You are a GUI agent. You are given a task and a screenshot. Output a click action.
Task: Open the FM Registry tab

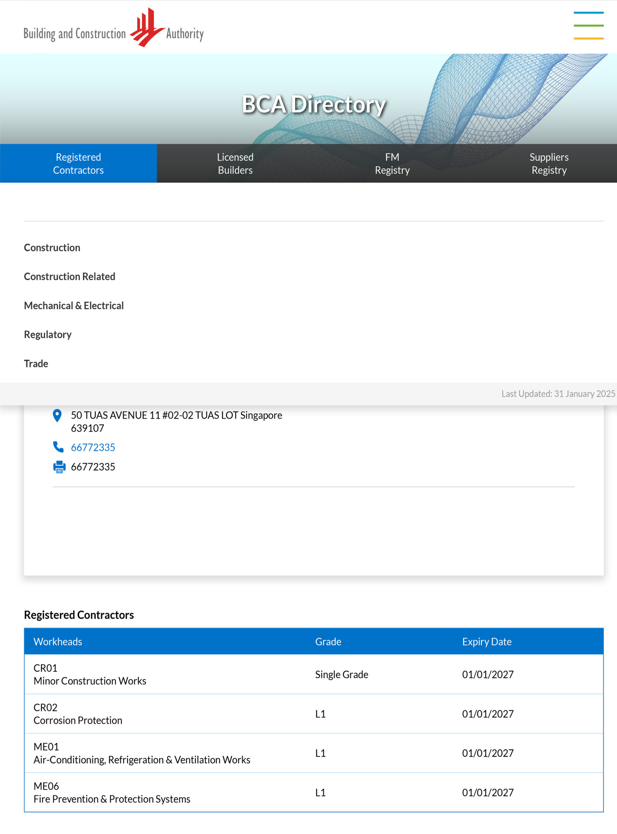pos(392,164)
